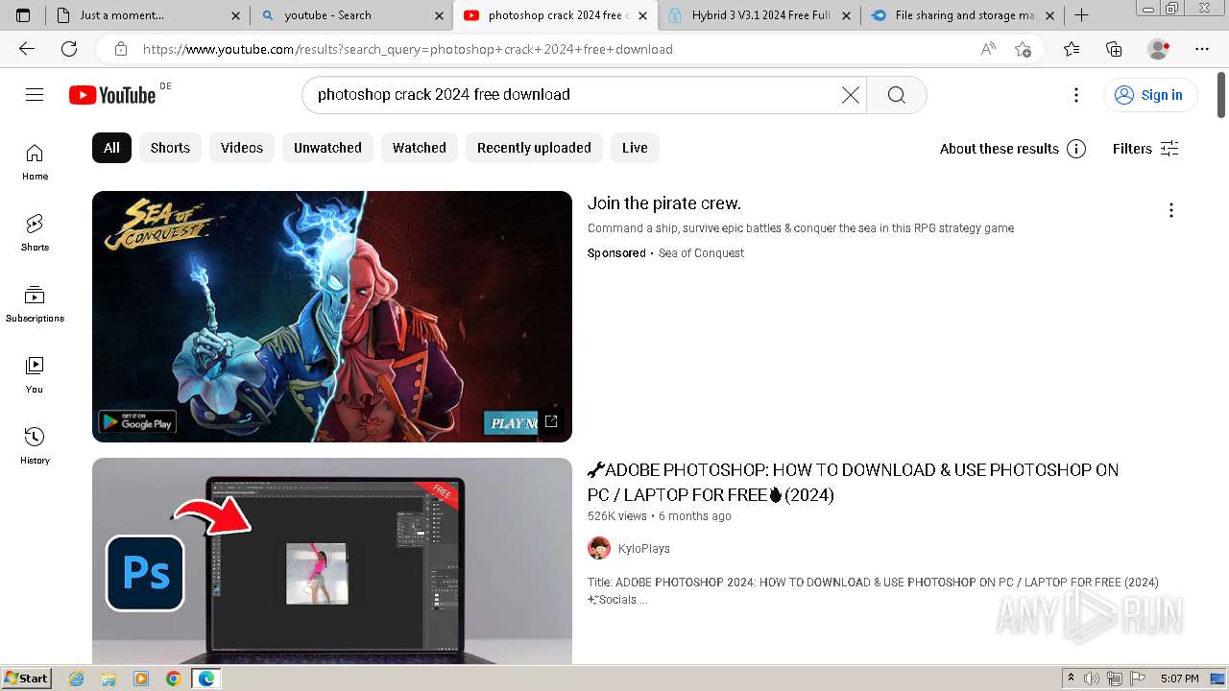Launch Internet Explorer from taskbar

click(77, 679)
